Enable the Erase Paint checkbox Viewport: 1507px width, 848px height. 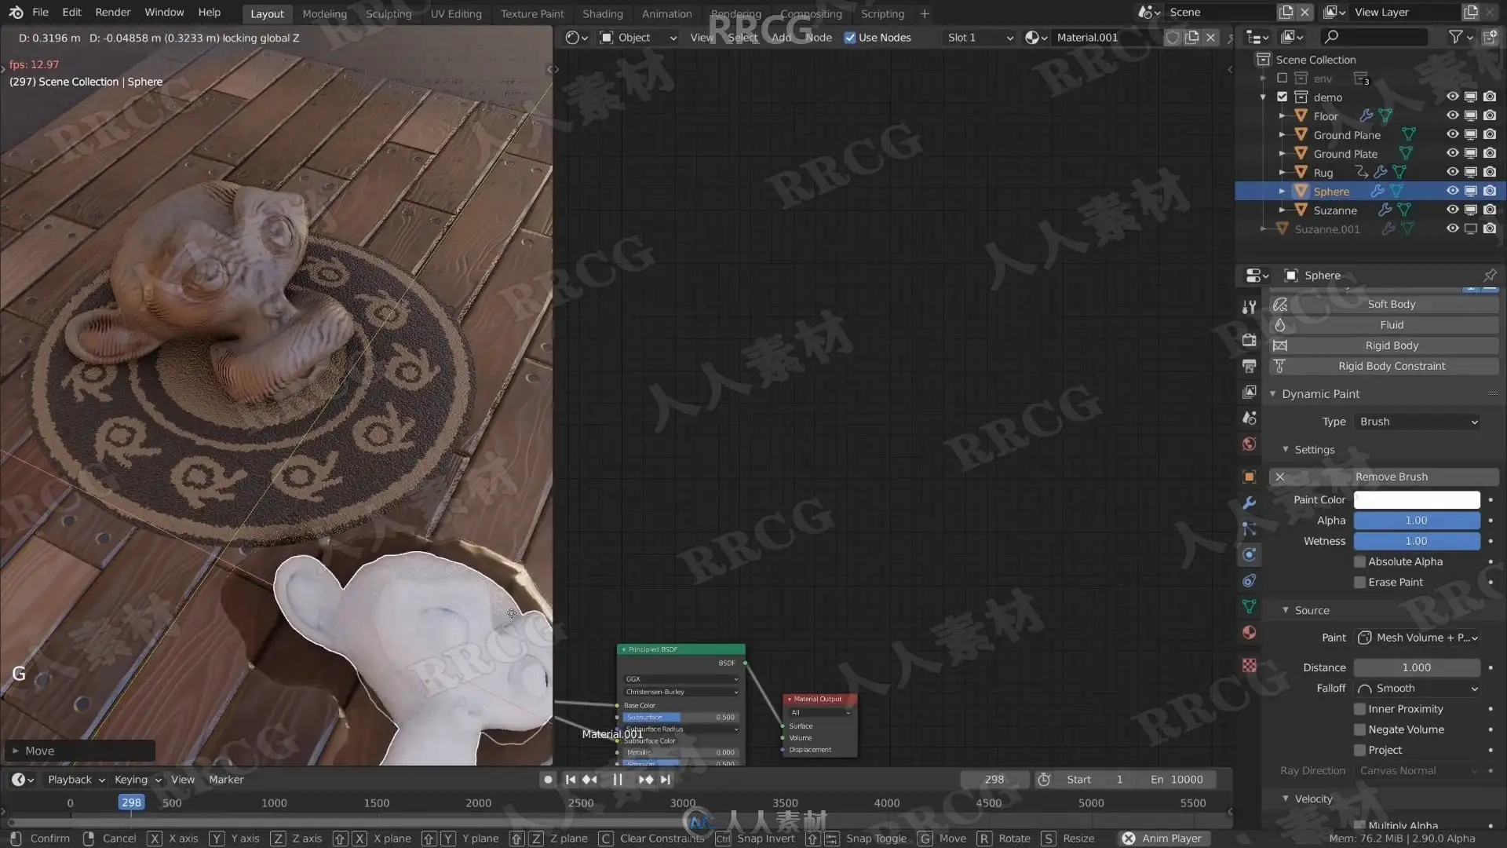pyautogui.click(x=1359, y=583)
